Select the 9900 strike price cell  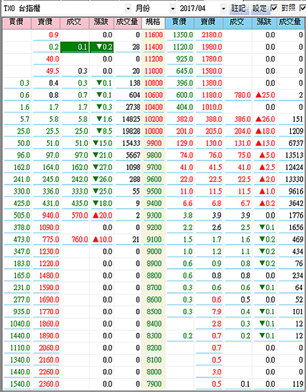coord(153,143)
